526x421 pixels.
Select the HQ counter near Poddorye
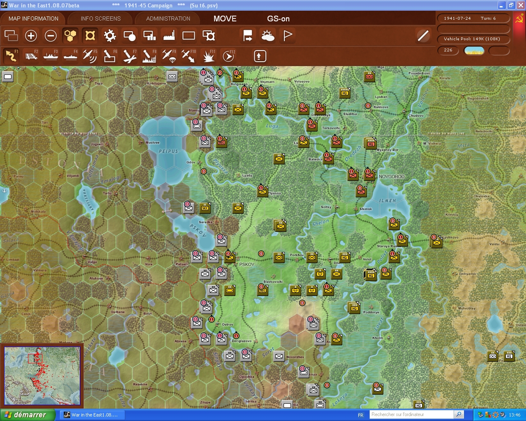click(x=354, y=308)
